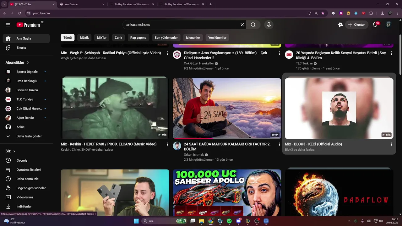402x226 pixels.
Task: Open Chrome tab search dropdown
Action: [x=4, y=4]
